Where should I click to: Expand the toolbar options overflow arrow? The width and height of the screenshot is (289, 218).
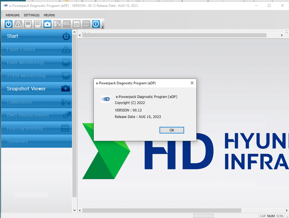click(103, 27)
